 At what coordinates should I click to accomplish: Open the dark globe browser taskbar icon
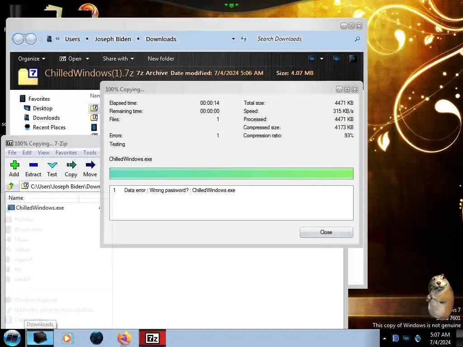click(97, 338)
